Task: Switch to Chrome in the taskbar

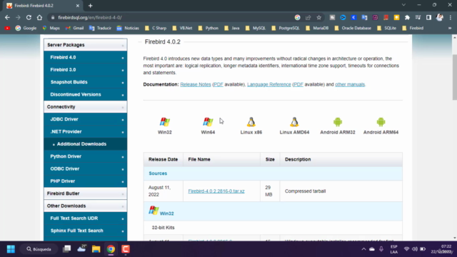Action: click(x=111, y=249)
